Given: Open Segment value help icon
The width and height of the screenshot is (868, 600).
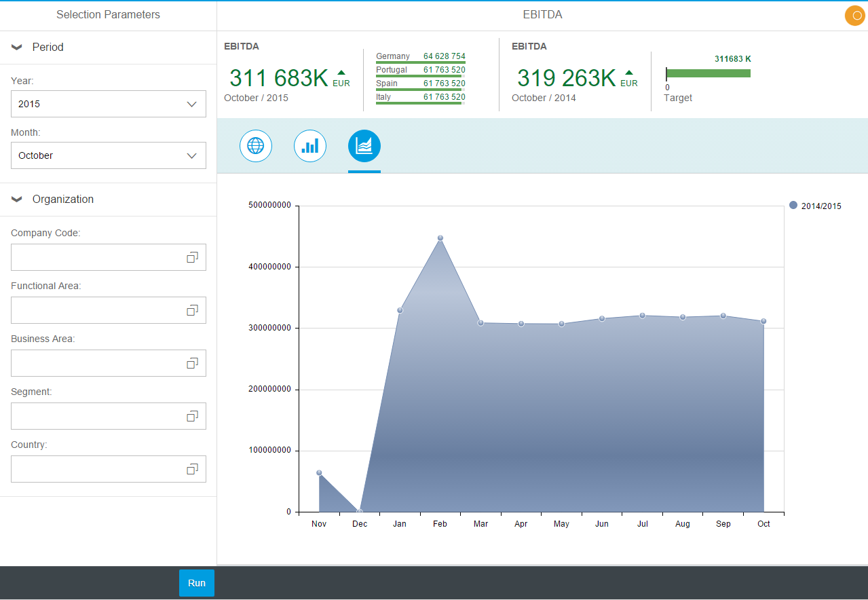Looking at the screenshot, I should point(193,416).
